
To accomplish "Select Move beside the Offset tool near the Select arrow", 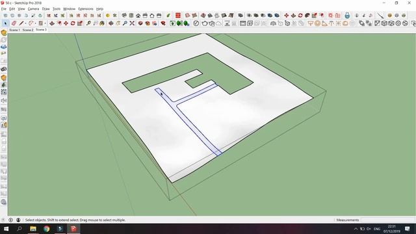I will (66, 23).
